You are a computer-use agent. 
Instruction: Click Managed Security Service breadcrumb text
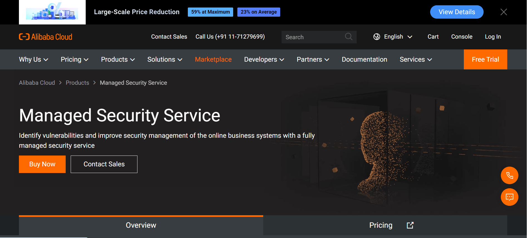pos(133,83)
